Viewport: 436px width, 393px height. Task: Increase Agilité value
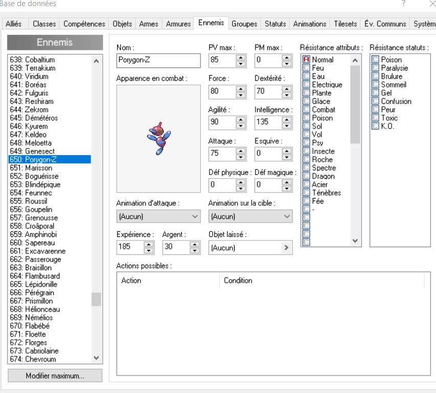(x=241, y=120)
